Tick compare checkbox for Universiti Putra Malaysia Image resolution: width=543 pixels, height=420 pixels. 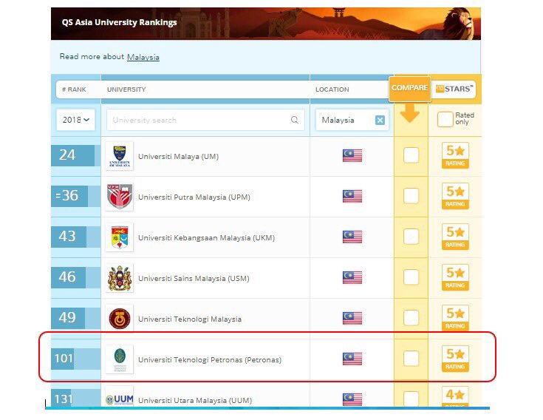tap(411, 195)
